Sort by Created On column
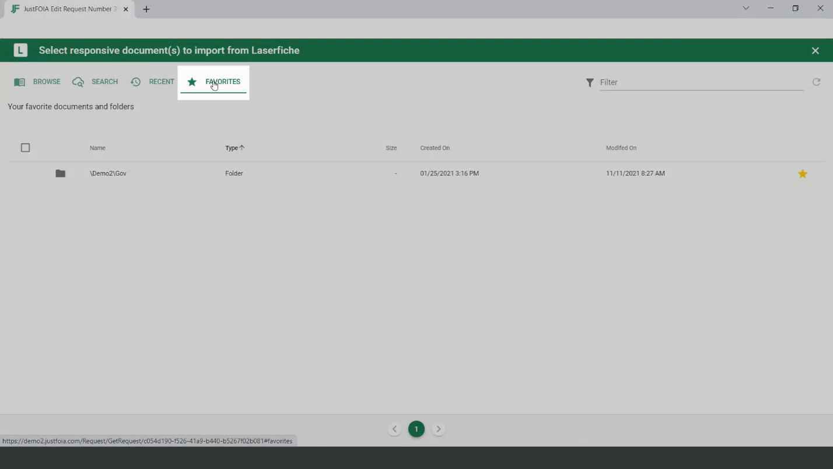 tap(435, 148)
